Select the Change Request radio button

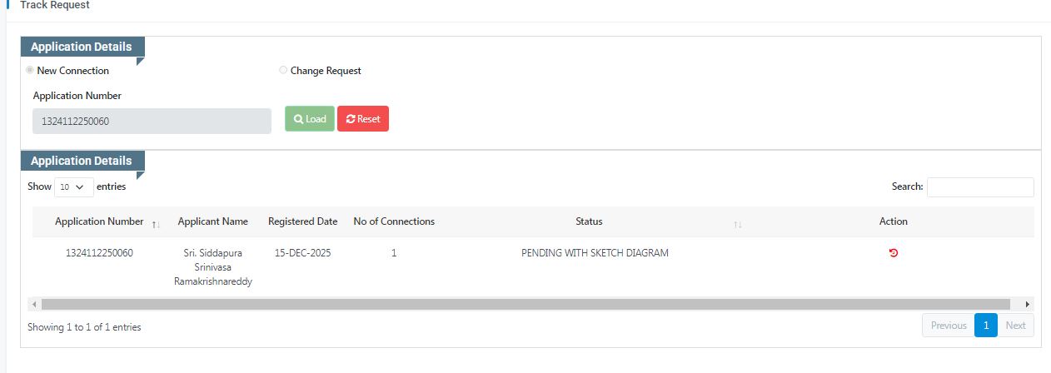(x=283, y=71)
